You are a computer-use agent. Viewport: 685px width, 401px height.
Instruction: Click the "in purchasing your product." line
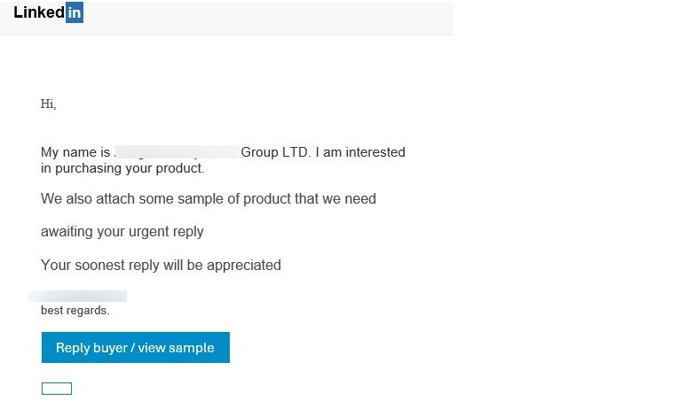[x=122, y=167]
